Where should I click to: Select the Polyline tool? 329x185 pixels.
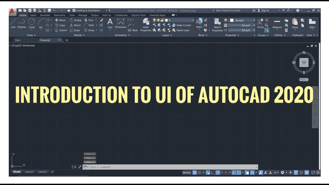click(22, 23)
